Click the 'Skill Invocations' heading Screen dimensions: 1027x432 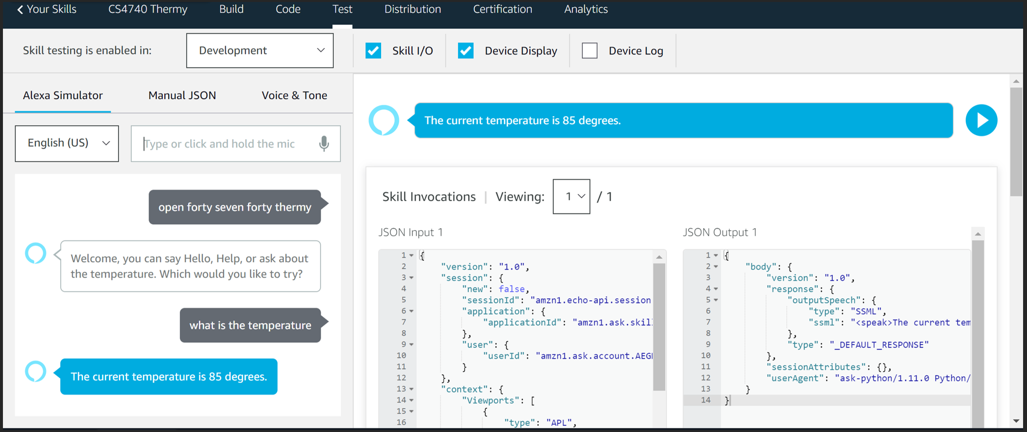point(429,196)
